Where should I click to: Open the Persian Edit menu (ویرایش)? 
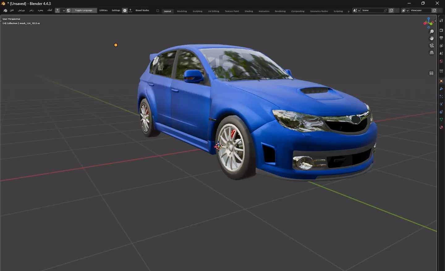pos(21,10)
